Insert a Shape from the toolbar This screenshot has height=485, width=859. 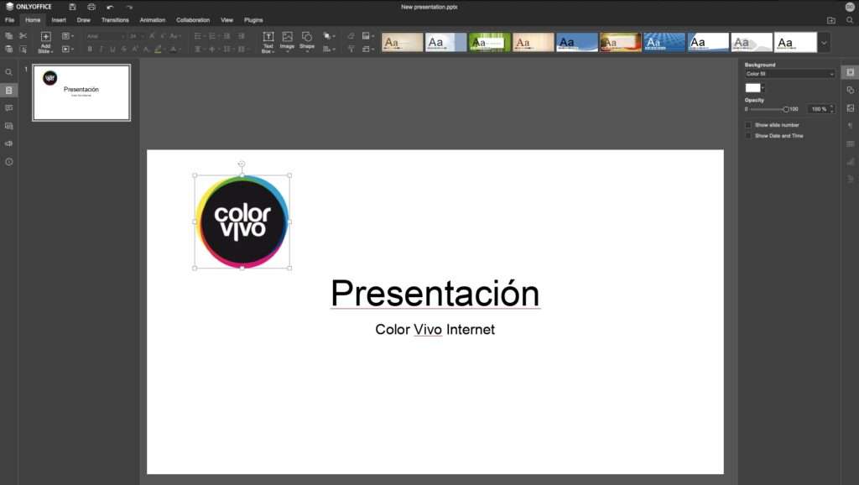pos(307,41)
